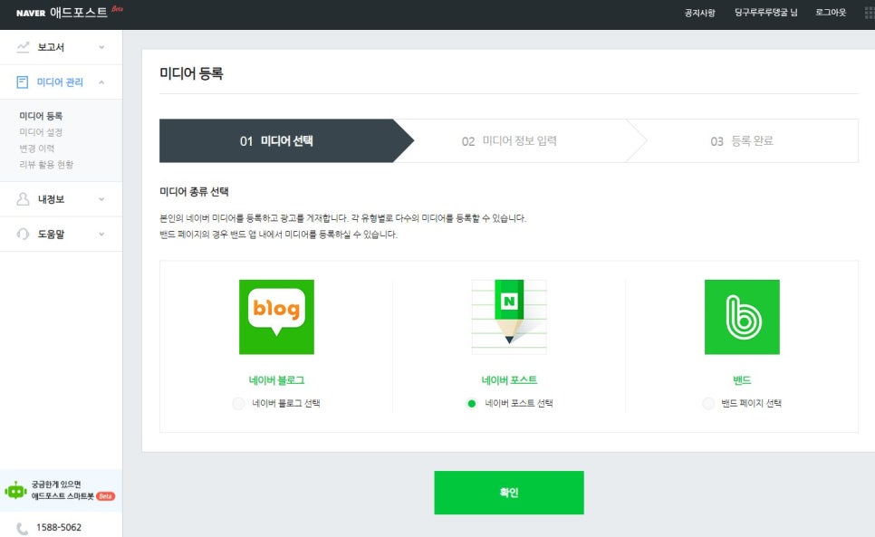Screen dimensions: 875x537
Task: Go to 미디어 등록 submenu item
Action: point(41,116)
